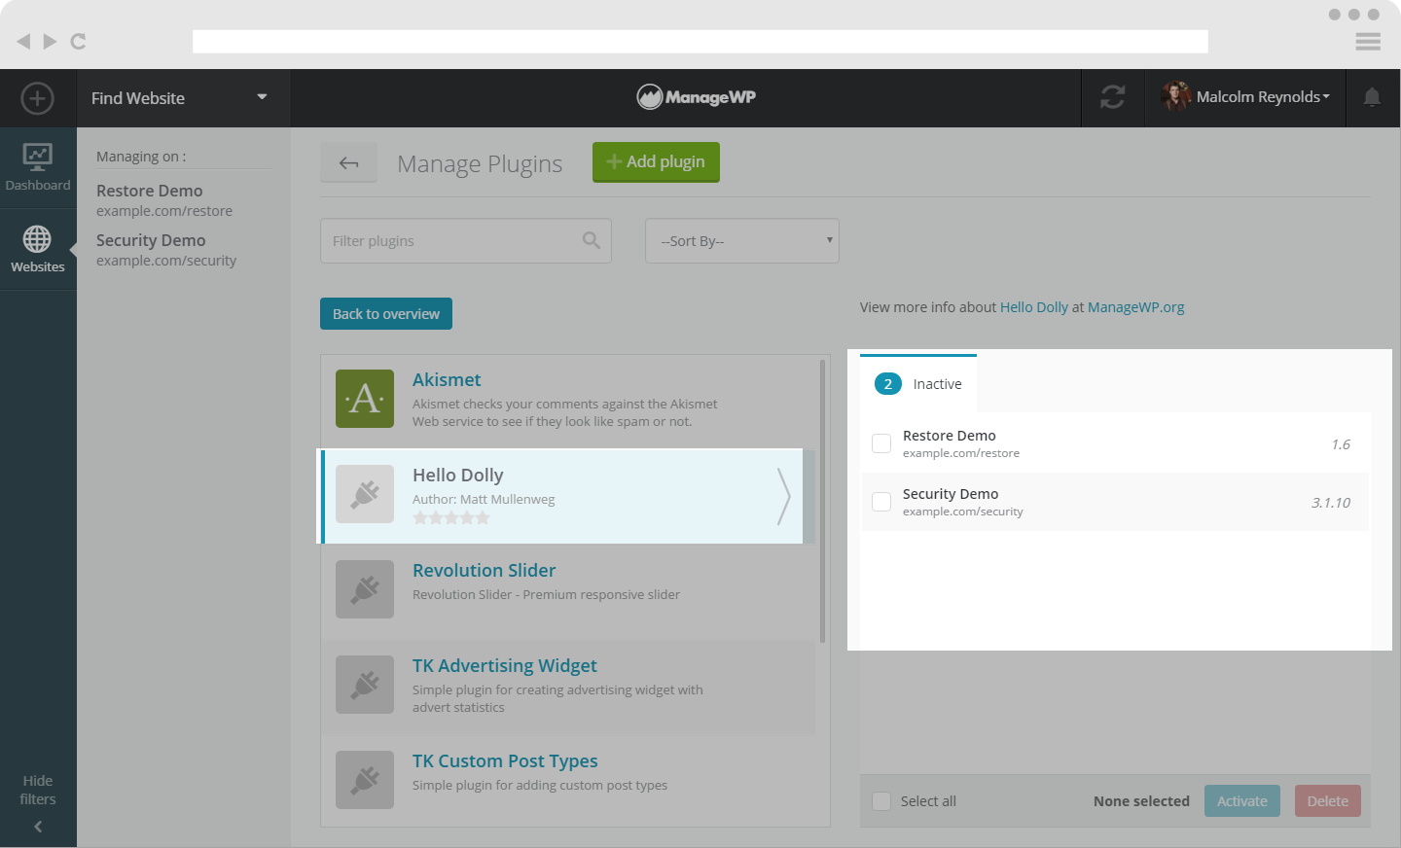The height and width of the screenshot is (848, 1401).
Task: Open the Find Website dropdown
Action: tap(183, 98)
